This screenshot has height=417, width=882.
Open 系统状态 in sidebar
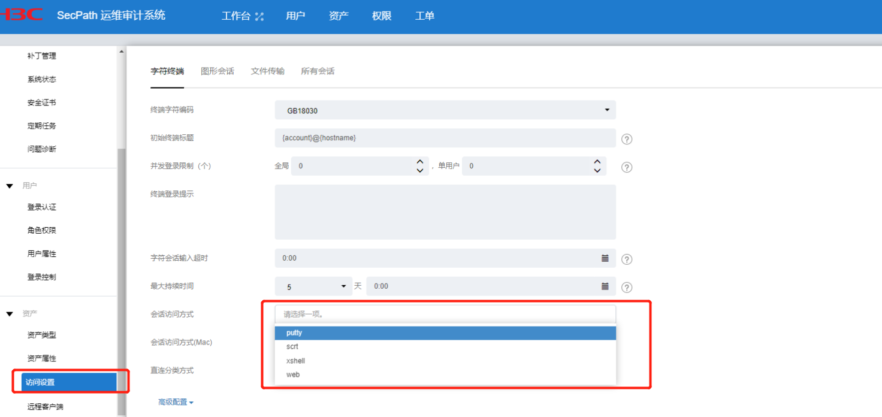(42, 79)
